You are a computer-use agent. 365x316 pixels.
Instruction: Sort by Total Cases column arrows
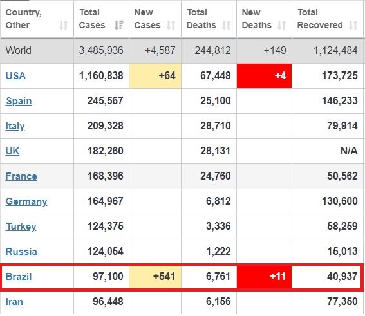click(x=118, y=25)
